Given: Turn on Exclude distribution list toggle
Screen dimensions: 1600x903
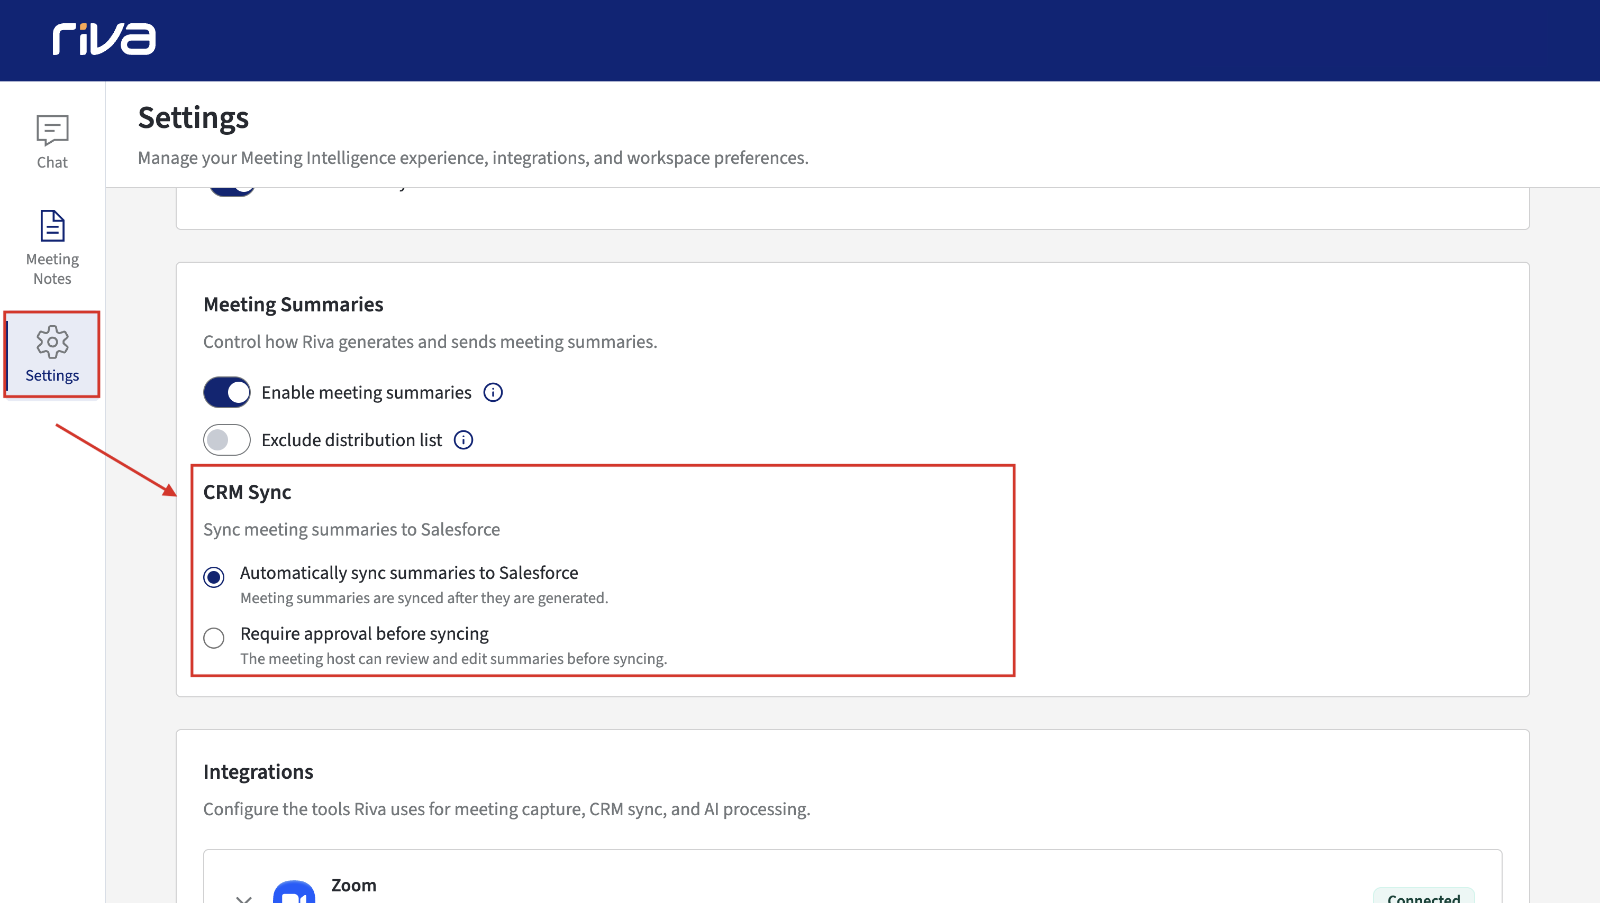Looking at the screenshot, I should [x=226, y=440].
